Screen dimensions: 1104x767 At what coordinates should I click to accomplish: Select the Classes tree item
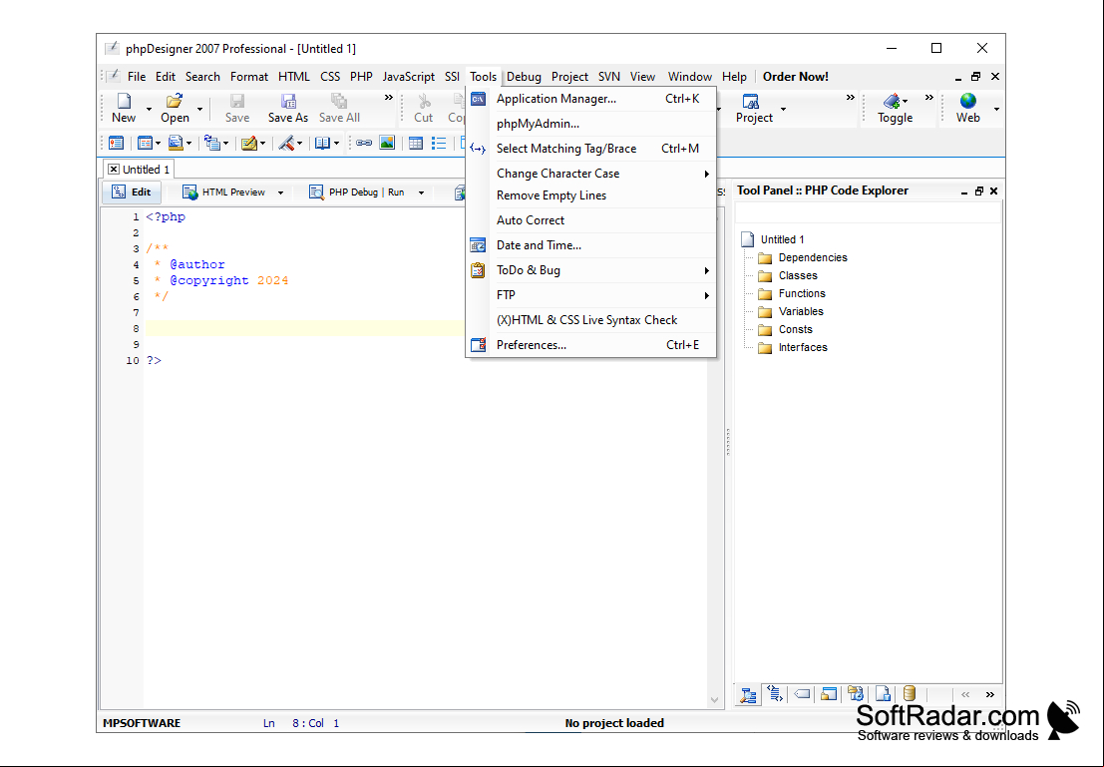point(798,275)
